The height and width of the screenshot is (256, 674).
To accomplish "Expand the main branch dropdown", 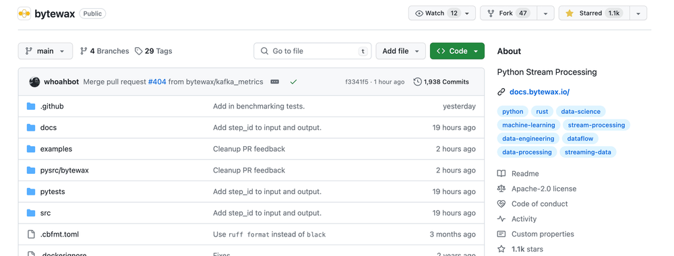I will pyautogui.click(x=45, y=51).
